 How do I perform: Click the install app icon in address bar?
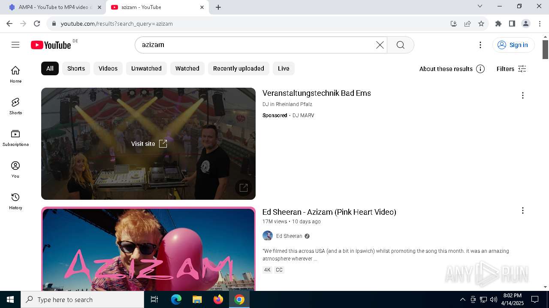click(x=454, y=24)
